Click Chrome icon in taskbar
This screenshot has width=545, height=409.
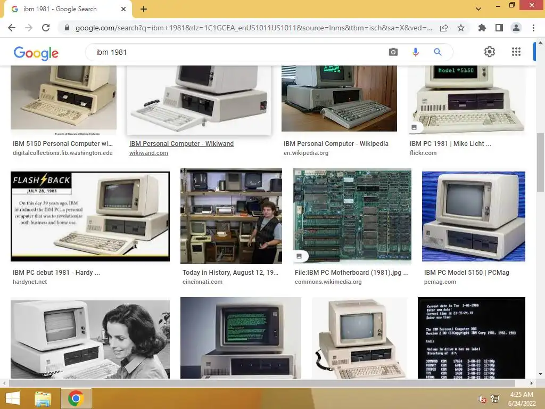[76, 398]
